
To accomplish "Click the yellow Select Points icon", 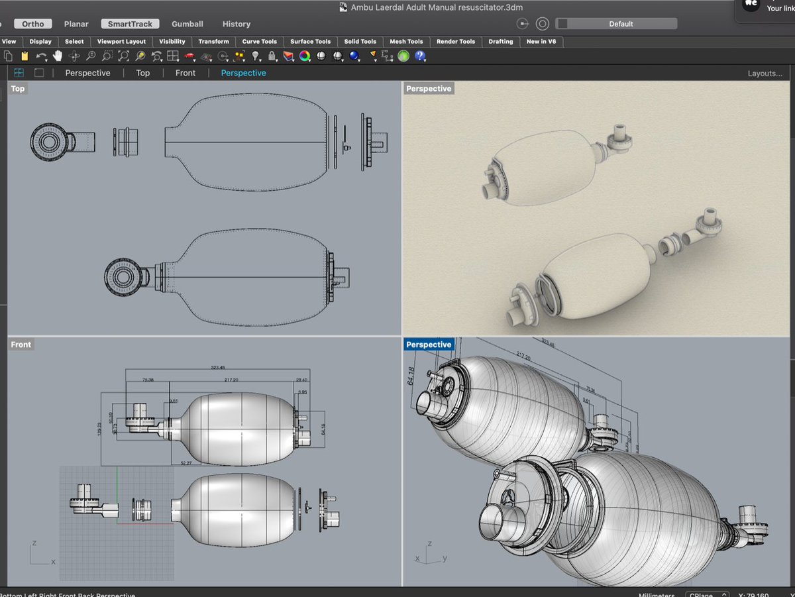I will (239, 56).
